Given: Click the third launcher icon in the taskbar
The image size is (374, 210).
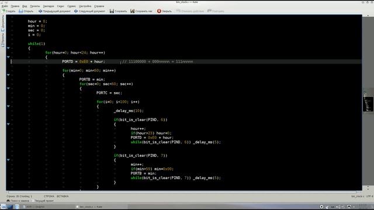Looking at the screenshot, I should coord(17,206).
